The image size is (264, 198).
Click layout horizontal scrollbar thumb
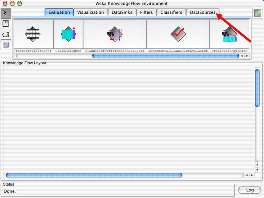[94, 175]
